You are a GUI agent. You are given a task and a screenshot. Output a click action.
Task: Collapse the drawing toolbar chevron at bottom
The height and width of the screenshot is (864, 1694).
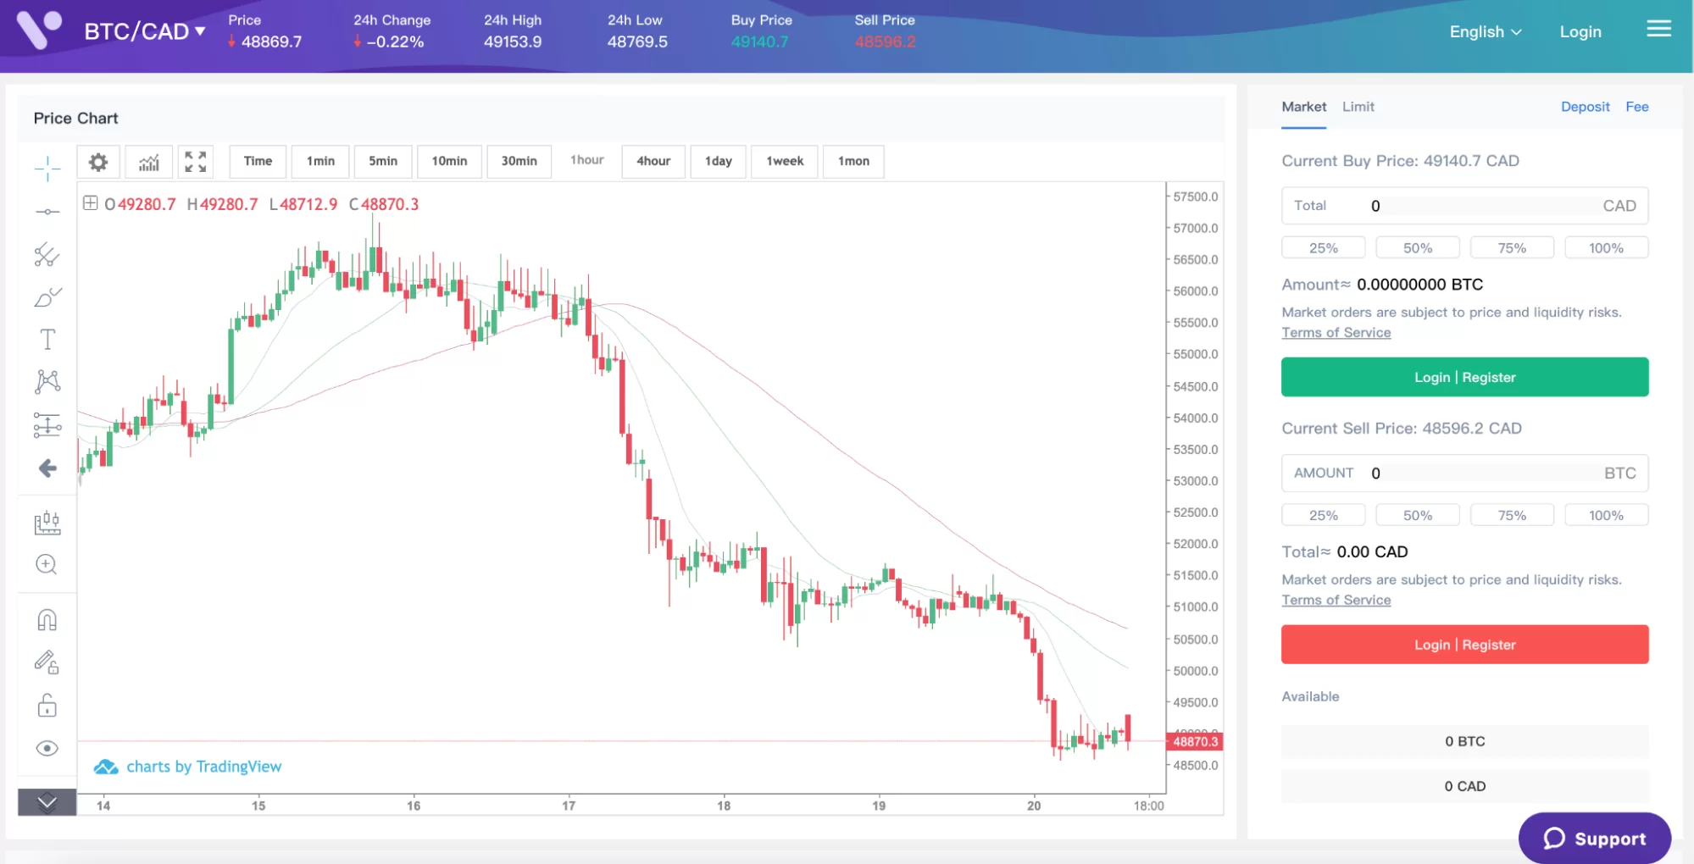[x=47, y=802]
